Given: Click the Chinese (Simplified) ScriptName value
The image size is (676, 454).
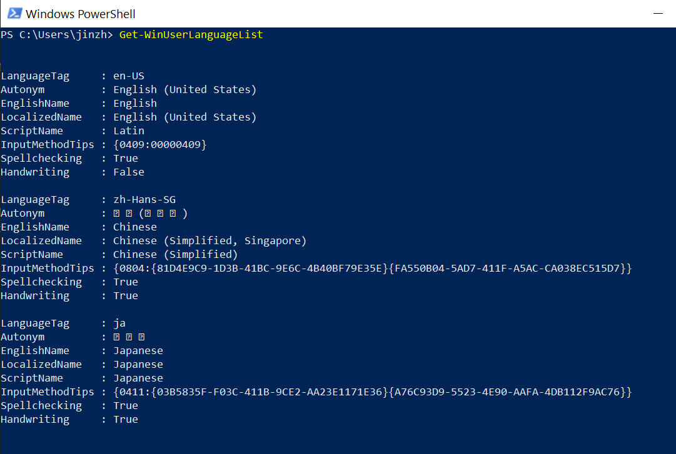Looking at the screenshot, I should (176, 255).
